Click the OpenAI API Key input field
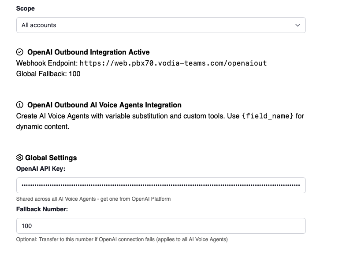The width and height of the screenshot is (357, 265). (x=160, y=185)
